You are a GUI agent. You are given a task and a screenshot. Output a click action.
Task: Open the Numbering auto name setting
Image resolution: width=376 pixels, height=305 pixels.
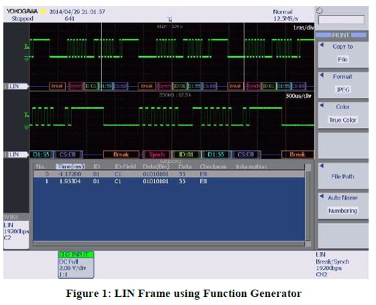point(343,210)
